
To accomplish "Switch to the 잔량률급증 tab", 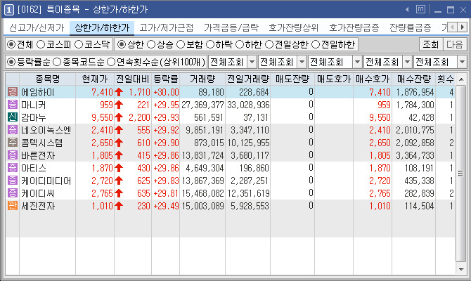I will (410, 27).
